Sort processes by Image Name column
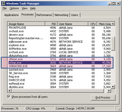Screen dimensions: 122x112 26,24
